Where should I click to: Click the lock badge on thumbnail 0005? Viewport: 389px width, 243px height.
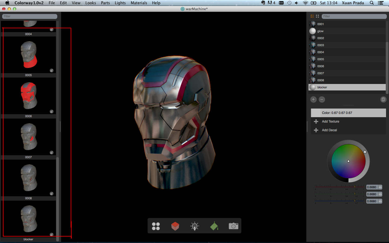[x=52, y=70]
